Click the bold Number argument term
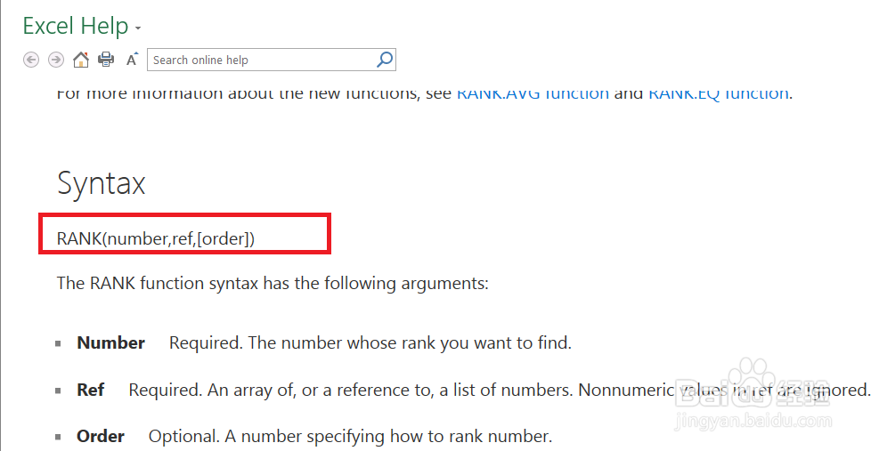The image size is (879, 451). (110, 342)
